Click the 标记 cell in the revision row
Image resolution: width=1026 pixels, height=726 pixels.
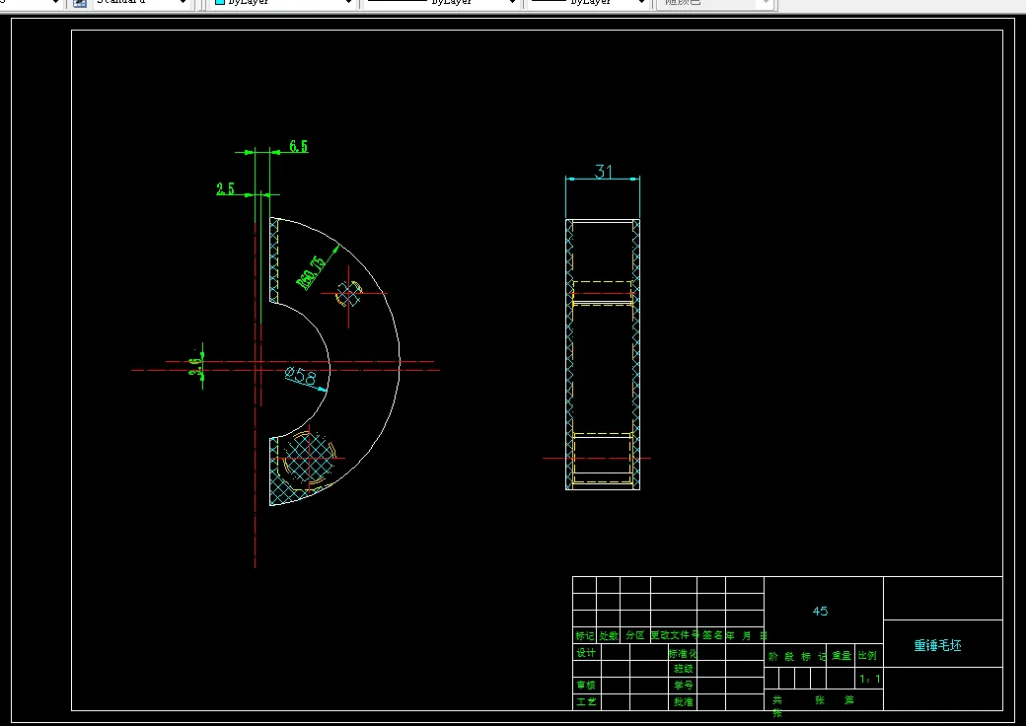click(x=584, y=635)
